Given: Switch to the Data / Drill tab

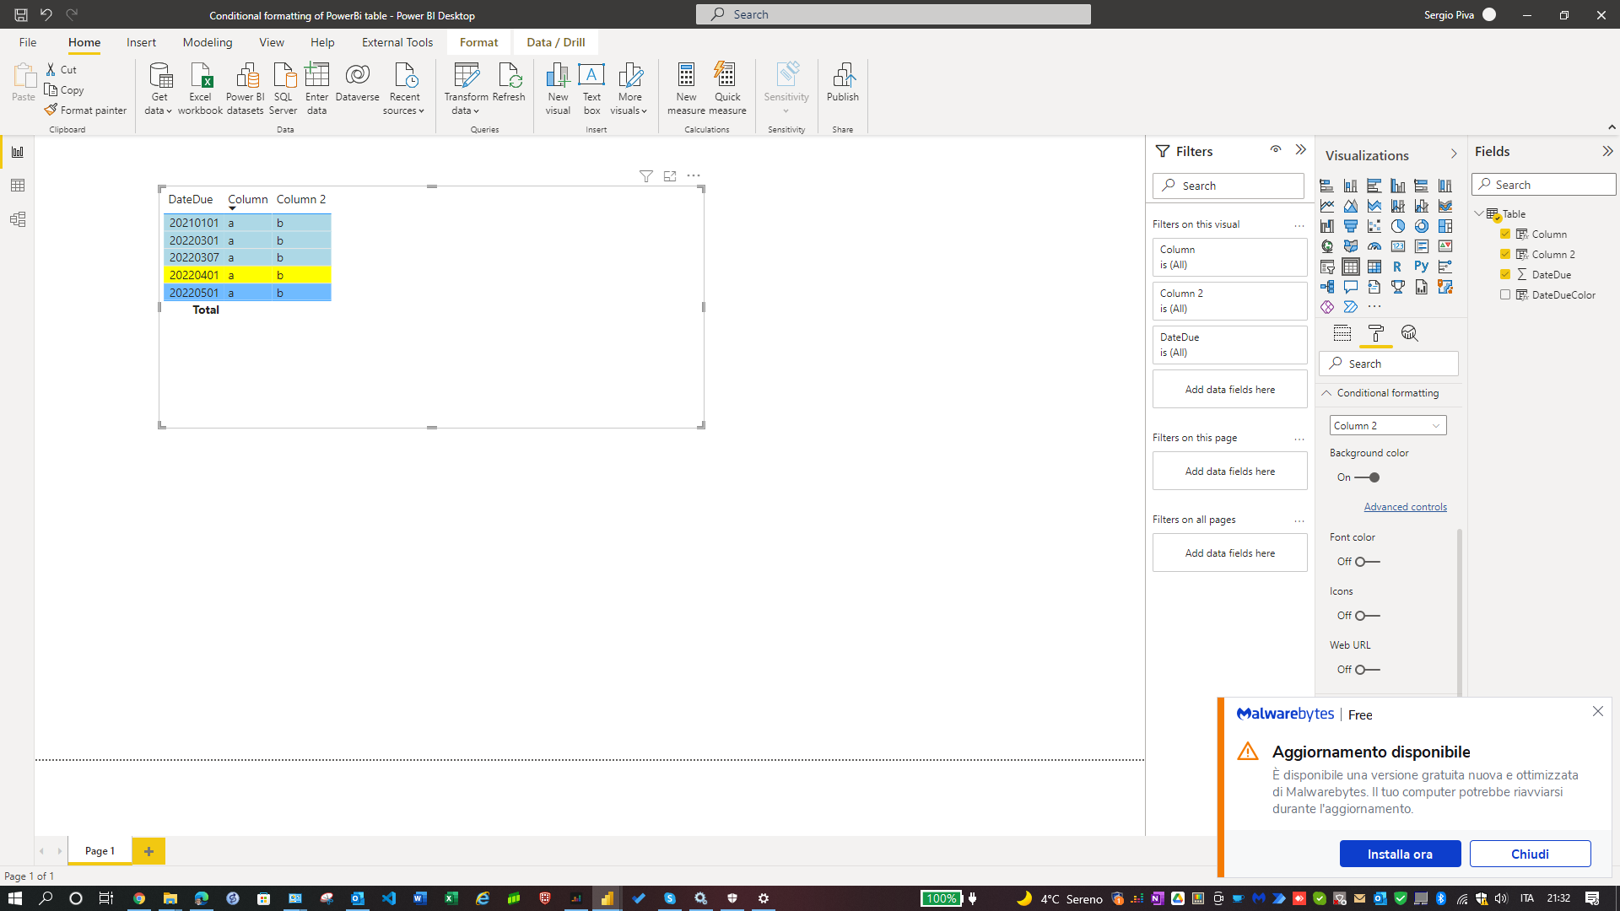Looking at the screenshot, I should tap(556, 42).
